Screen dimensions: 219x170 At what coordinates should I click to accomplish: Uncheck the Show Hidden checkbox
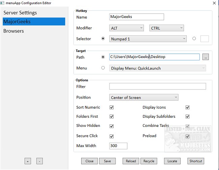112,126
